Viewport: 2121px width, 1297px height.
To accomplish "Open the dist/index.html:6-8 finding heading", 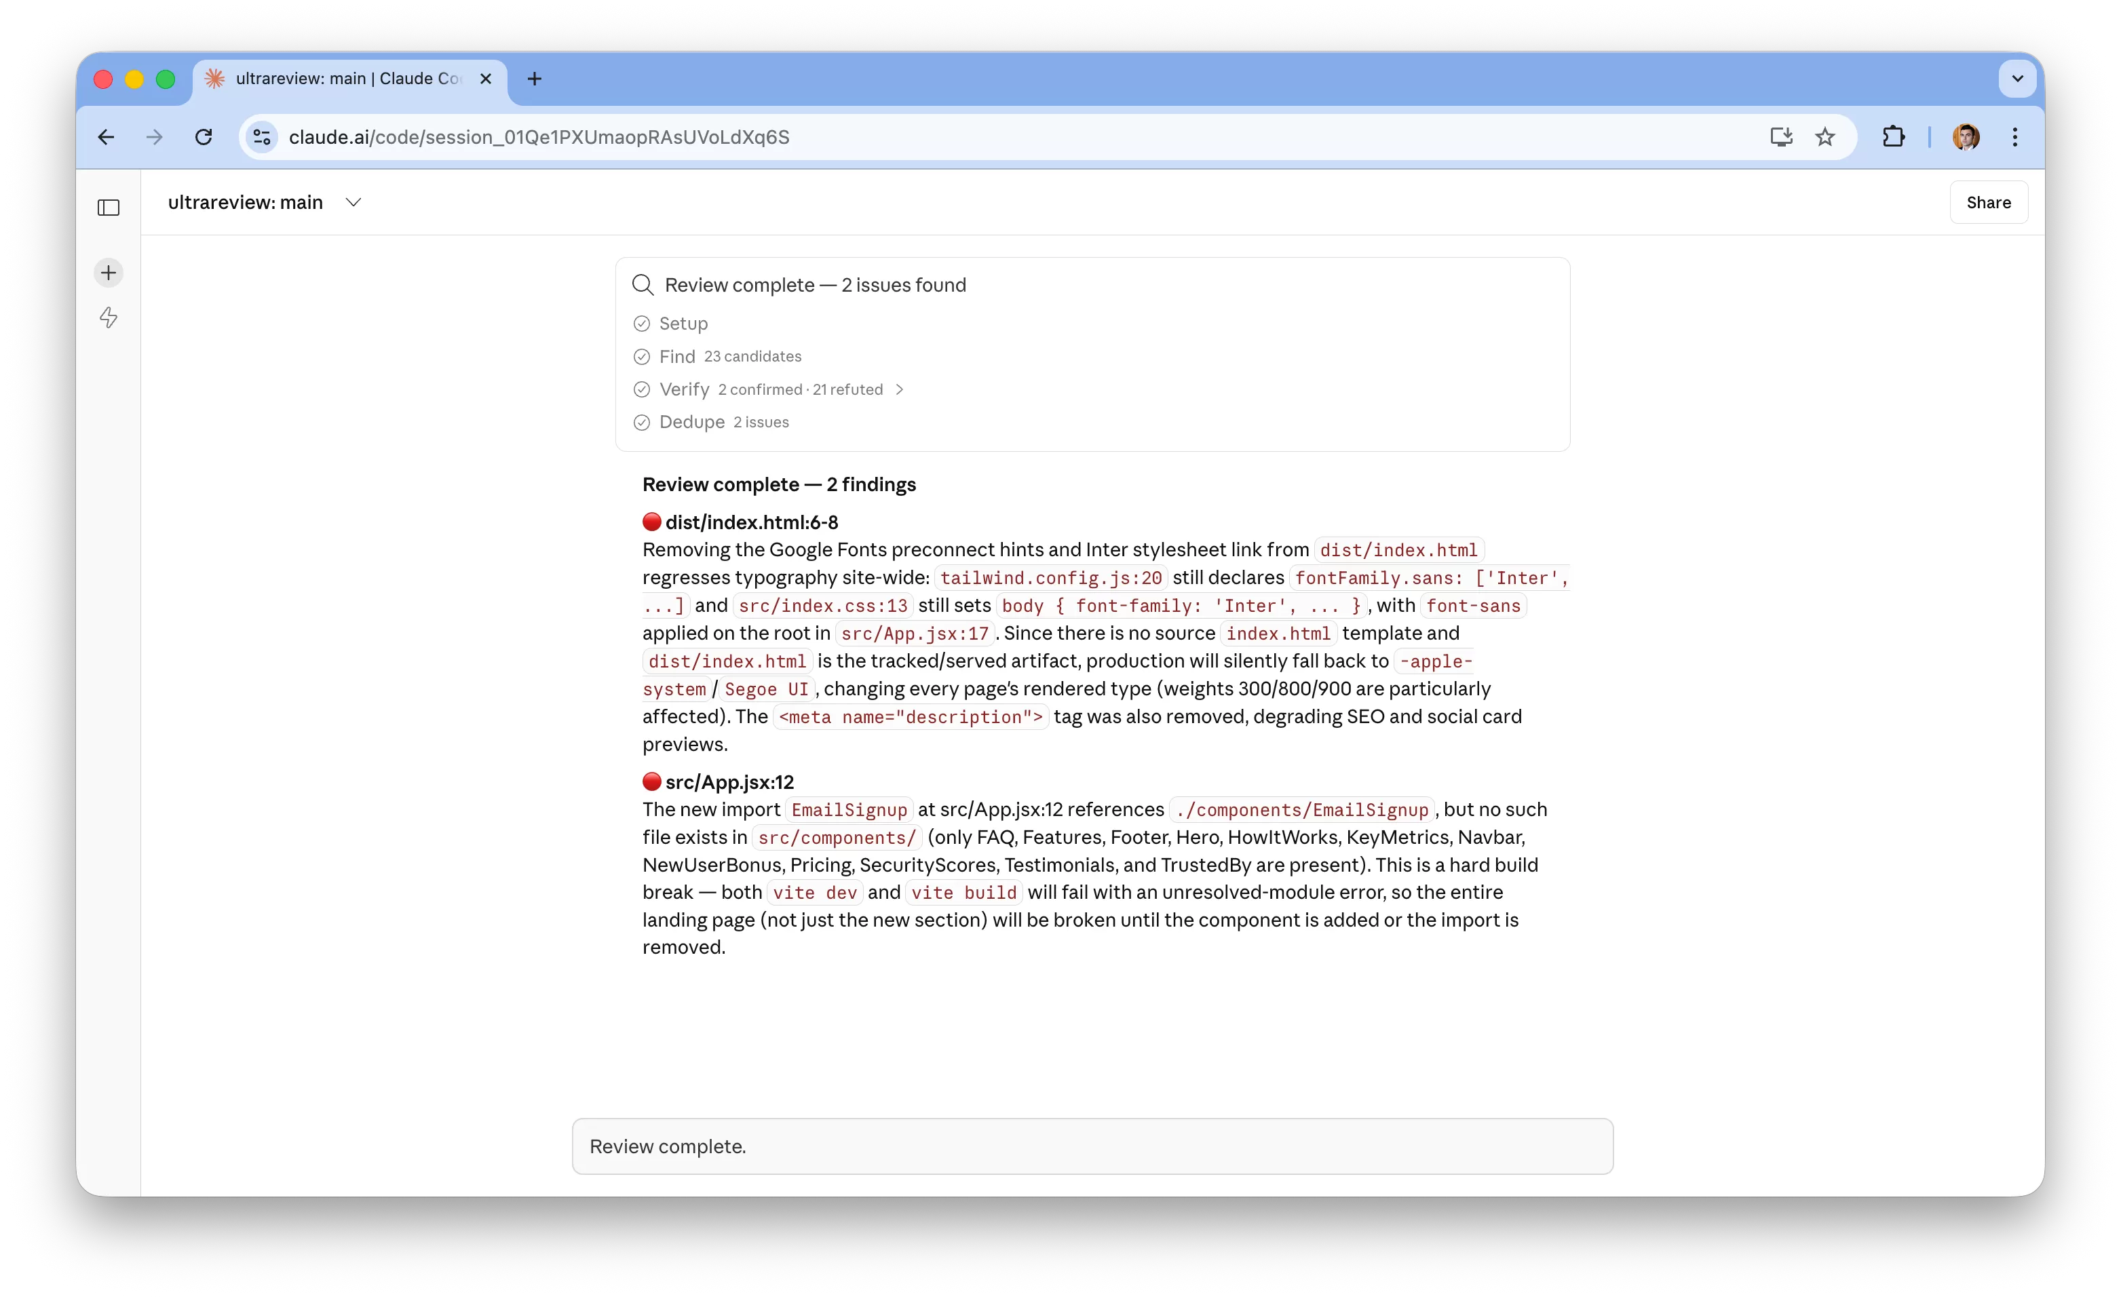I will pos(752,522).
